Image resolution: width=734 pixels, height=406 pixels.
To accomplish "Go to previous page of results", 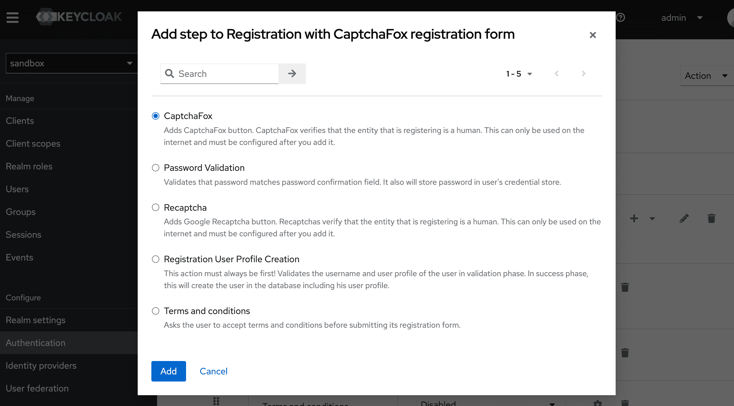I will [x=556, y=73].
